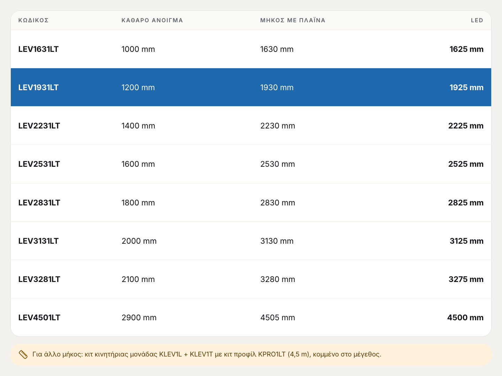Click the 1925 mm LED value
This screenshot has height=376, width=502.
466,87
